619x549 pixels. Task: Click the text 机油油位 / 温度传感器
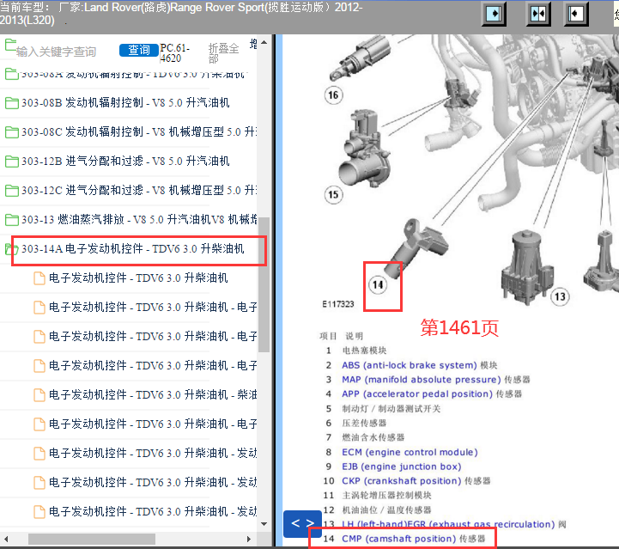(387, 509)
